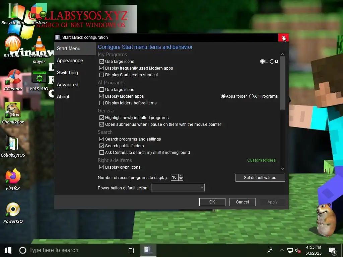
Task: Click the taskbar clock showing 4:53 PM
Action: pyautogui.click(x=314, y=250)
